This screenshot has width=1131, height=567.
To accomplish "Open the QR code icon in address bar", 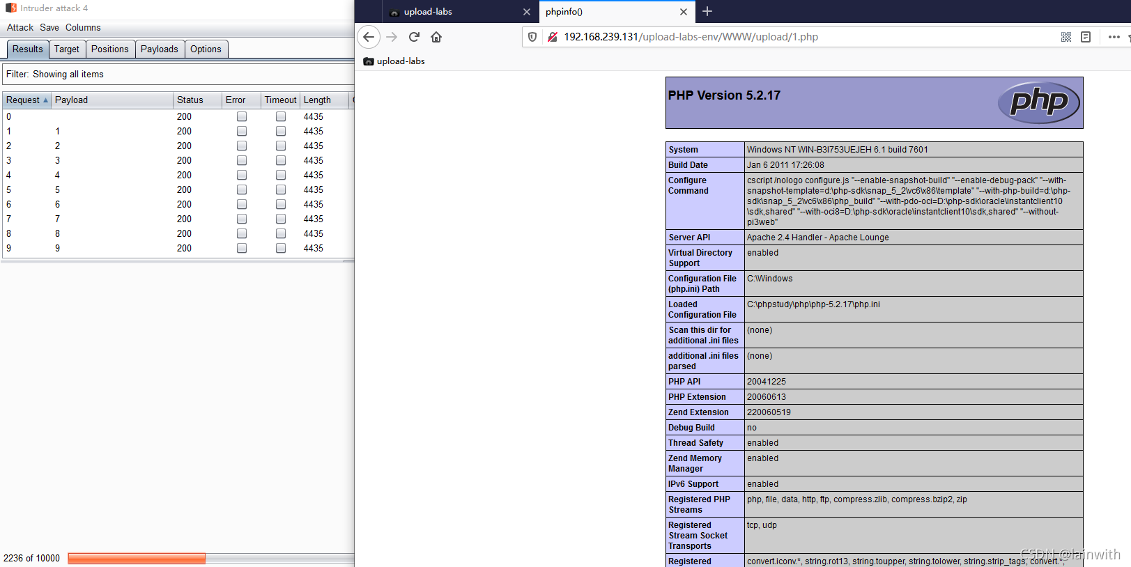I will 1066,37.
